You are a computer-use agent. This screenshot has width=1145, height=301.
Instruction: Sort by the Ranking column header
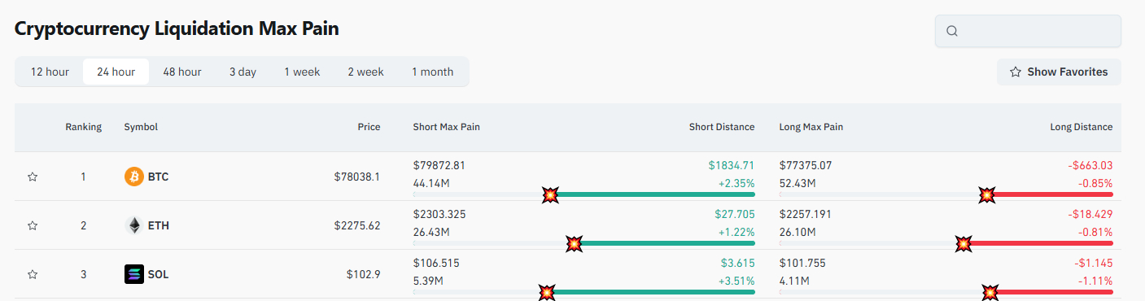pyautogui.click(x=84, y=127)
